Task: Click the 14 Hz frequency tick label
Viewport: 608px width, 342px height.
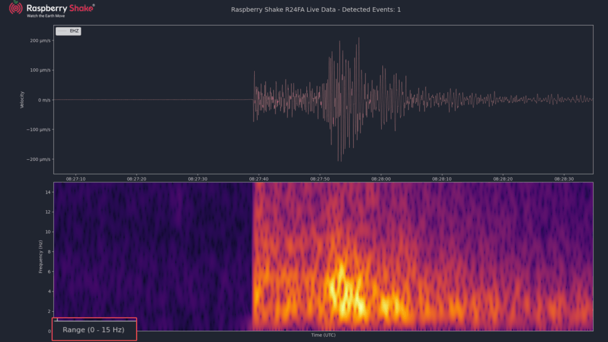Action: (48, 192)
